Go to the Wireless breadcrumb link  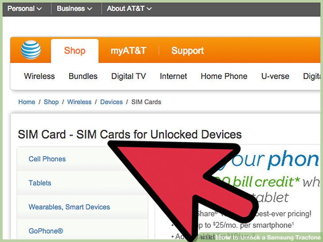tap(79, 102)
